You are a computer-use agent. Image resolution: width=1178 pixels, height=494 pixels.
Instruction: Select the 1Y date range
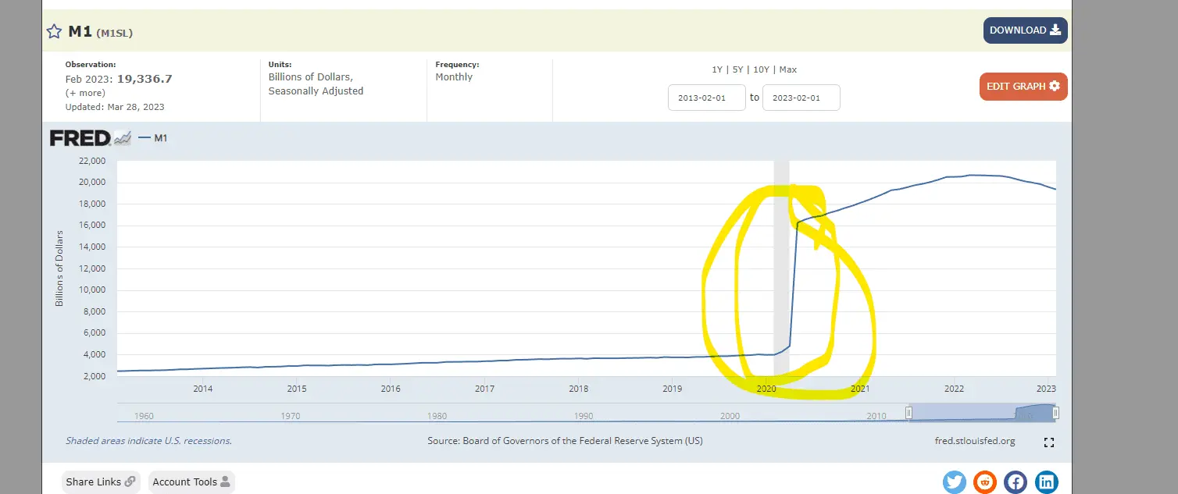[717, 69]
